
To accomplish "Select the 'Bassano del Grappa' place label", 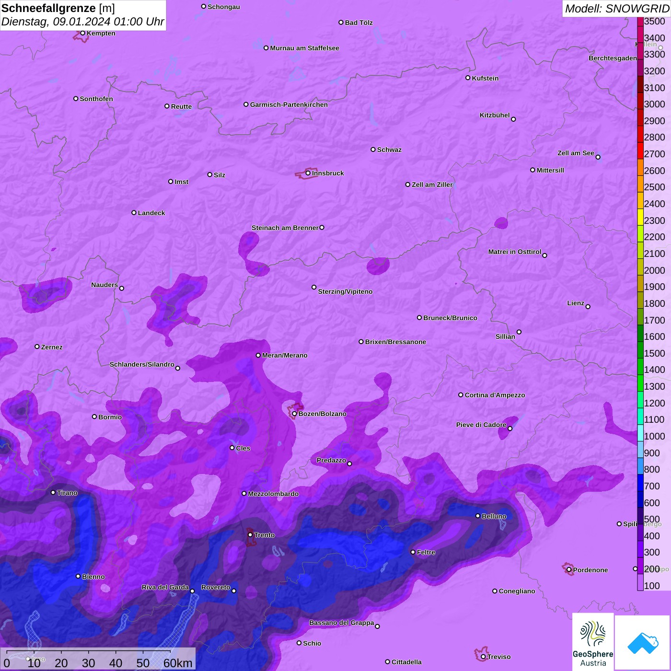I will point(342,623).
